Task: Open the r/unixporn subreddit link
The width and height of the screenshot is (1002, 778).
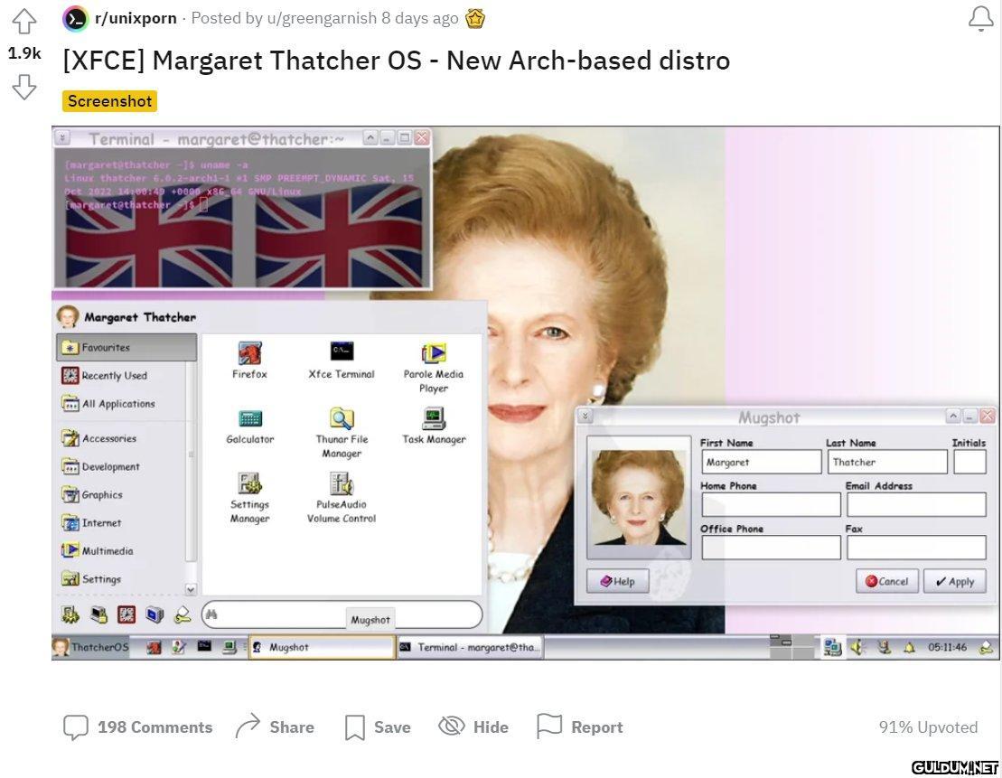Action: tap(136, 18)
